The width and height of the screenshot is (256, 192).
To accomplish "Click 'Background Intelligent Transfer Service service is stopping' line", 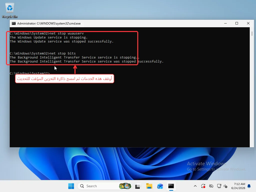I will (74, 57).
